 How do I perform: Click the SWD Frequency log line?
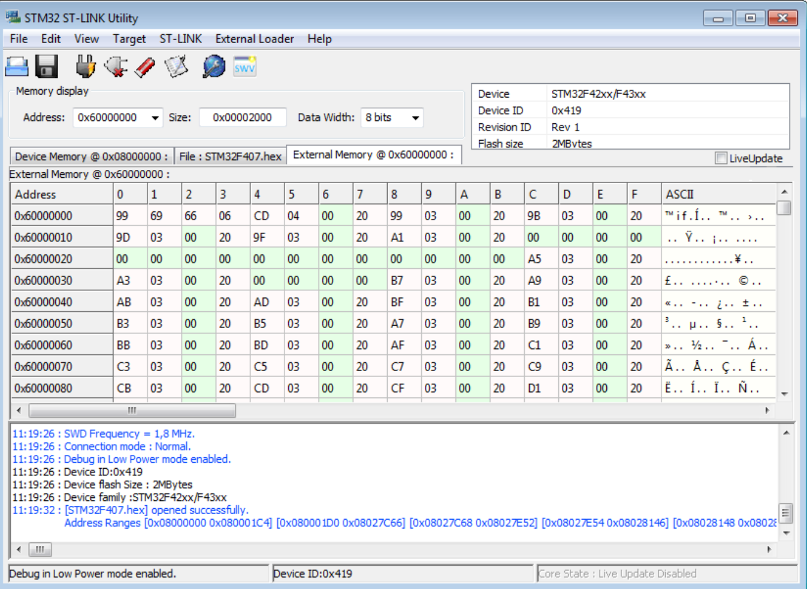103,433
